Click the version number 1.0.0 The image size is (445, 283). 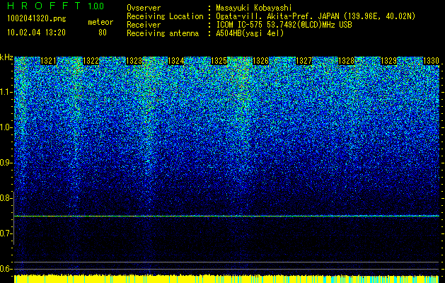(x=96, y=6)
